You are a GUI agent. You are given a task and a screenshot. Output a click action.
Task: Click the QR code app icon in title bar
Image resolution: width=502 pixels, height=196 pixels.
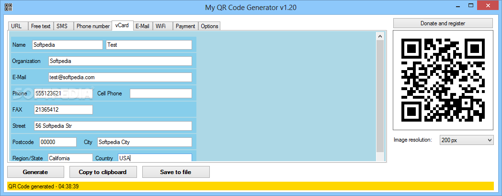(x=9, y=7)
